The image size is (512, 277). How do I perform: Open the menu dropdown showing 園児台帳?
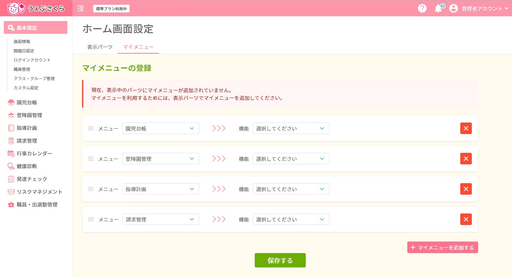161,128
